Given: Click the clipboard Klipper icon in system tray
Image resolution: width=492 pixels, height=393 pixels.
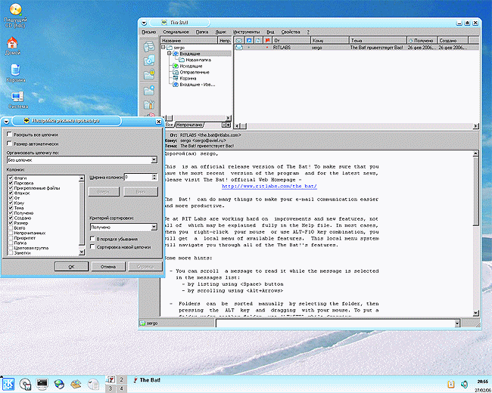Looking at the screenshot, I should (451, 384).
